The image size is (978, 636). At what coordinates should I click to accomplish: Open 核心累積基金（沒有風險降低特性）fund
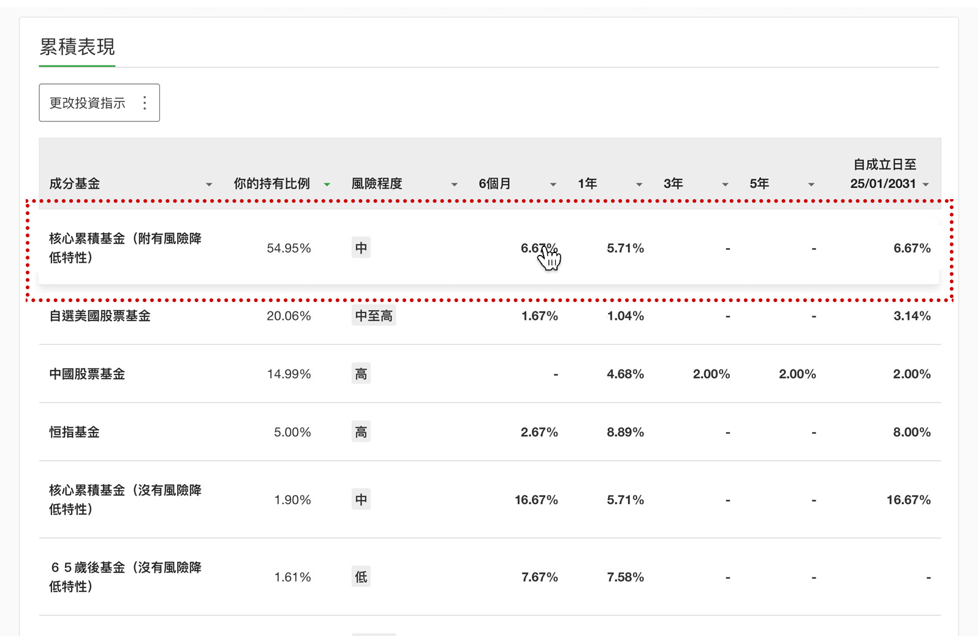tap(125, 500)
